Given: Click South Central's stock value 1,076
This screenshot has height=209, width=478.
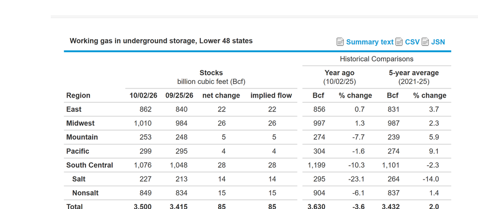Looking at the screenshot, I should tap(143, 165).
